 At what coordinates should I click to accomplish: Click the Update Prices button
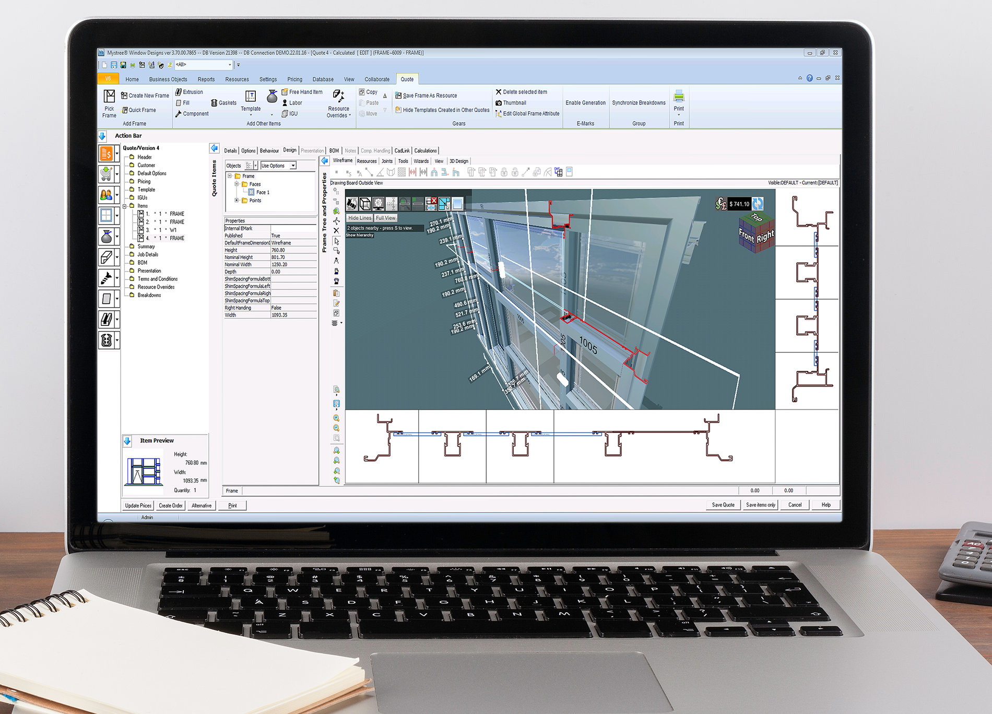coord(138,506)
